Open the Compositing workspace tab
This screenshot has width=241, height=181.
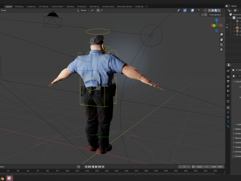pos(108,7)
